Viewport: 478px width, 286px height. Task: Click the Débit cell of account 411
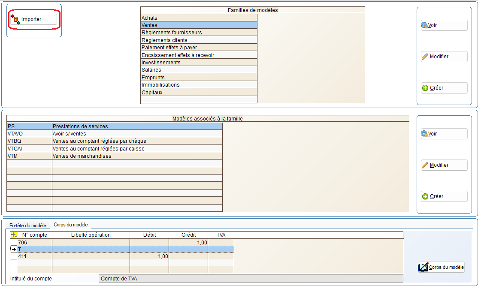tap(149, 256)
